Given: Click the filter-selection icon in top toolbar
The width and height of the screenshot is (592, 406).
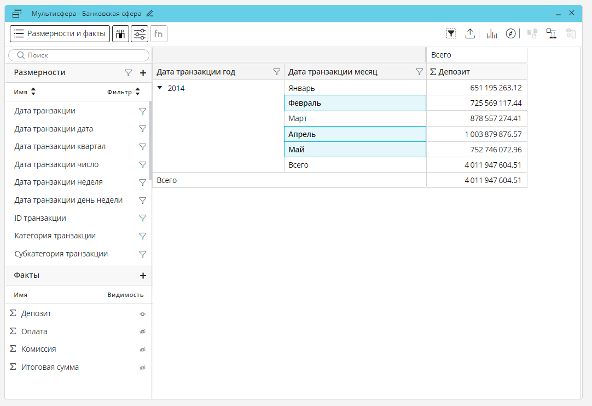Looking at the screenshot, I should pos(451,34).
